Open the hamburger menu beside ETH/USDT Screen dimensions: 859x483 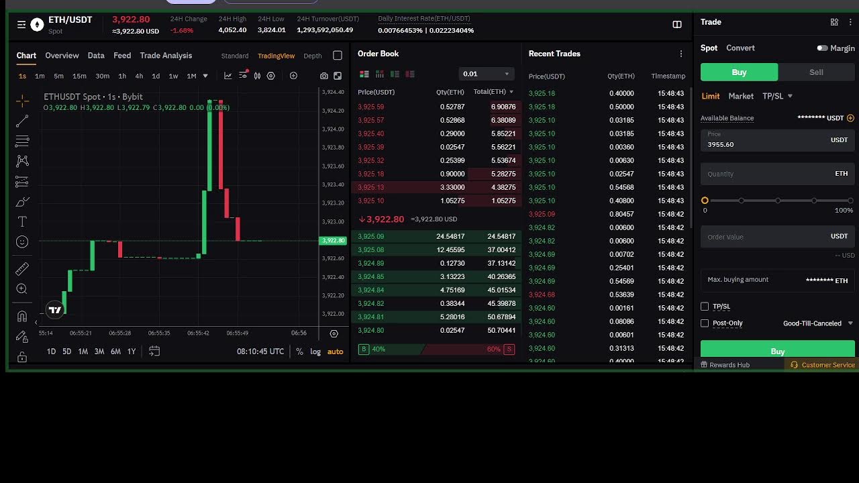tap(21, 25)
